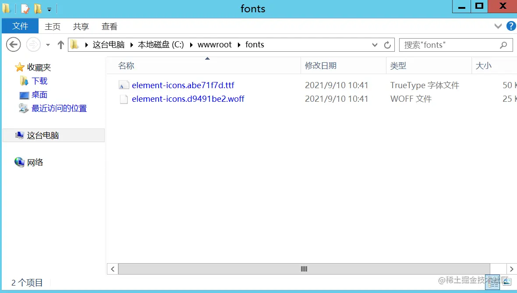Click the 这台电脑 computer icon in sidebar
The image size is (517, 293).
19,135
